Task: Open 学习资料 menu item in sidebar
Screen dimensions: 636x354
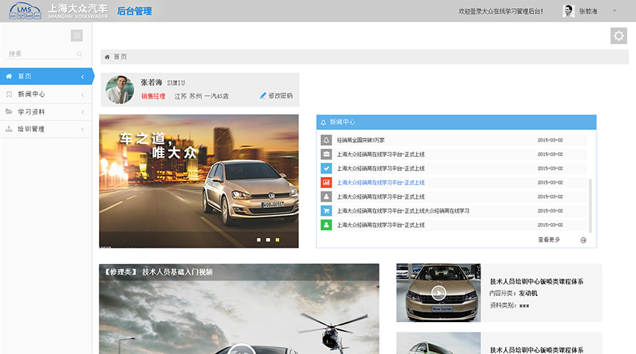Action: 46,112
